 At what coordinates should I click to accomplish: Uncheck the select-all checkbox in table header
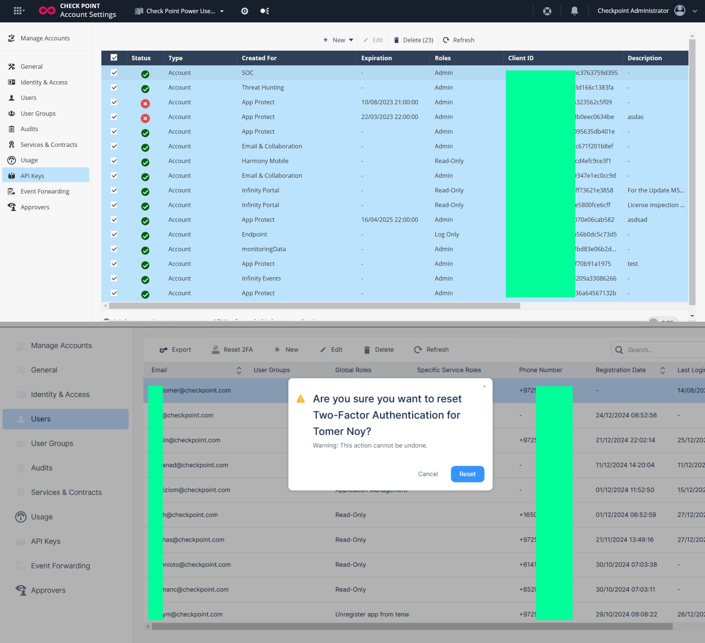click(114, 58)
